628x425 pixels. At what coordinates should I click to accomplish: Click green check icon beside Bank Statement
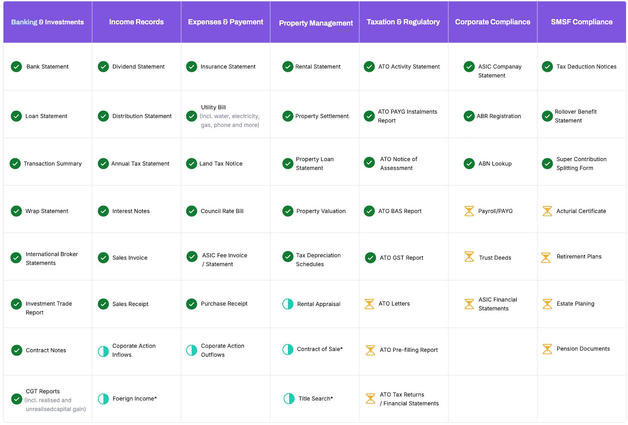point(16,66)
